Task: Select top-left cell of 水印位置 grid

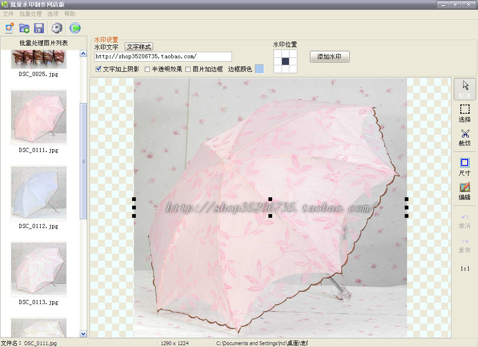Action: tap(278, 54)
